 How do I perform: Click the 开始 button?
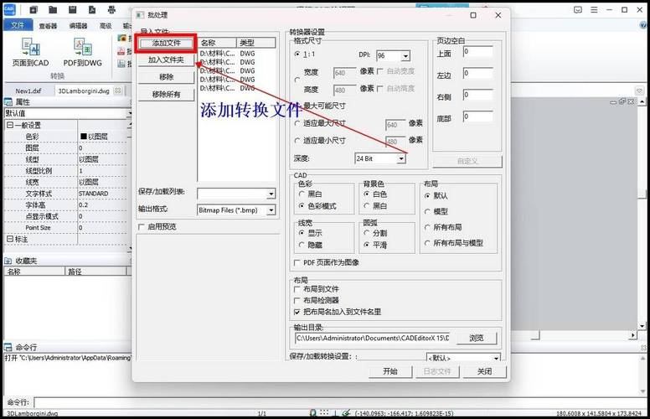(x=390, y=371)
